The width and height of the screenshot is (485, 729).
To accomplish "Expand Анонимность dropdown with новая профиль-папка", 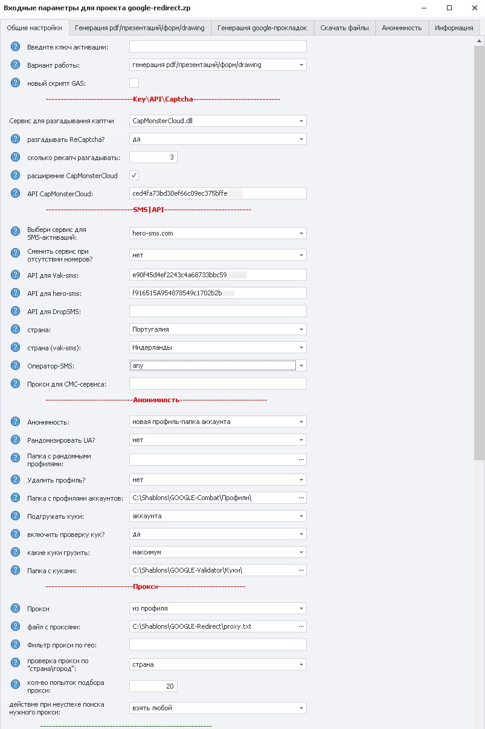I will [x=218, y=422].
